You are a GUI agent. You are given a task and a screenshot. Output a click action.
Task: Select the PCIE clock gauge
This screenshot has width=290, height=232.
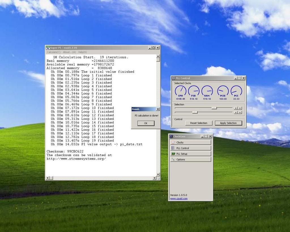click(x=223, y=91)
